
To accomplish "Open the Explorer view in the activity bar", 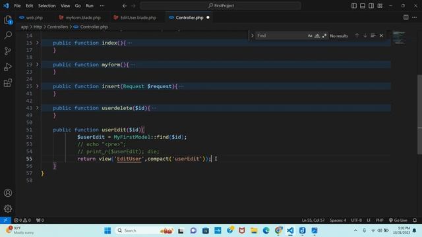I will pos(8,20).
